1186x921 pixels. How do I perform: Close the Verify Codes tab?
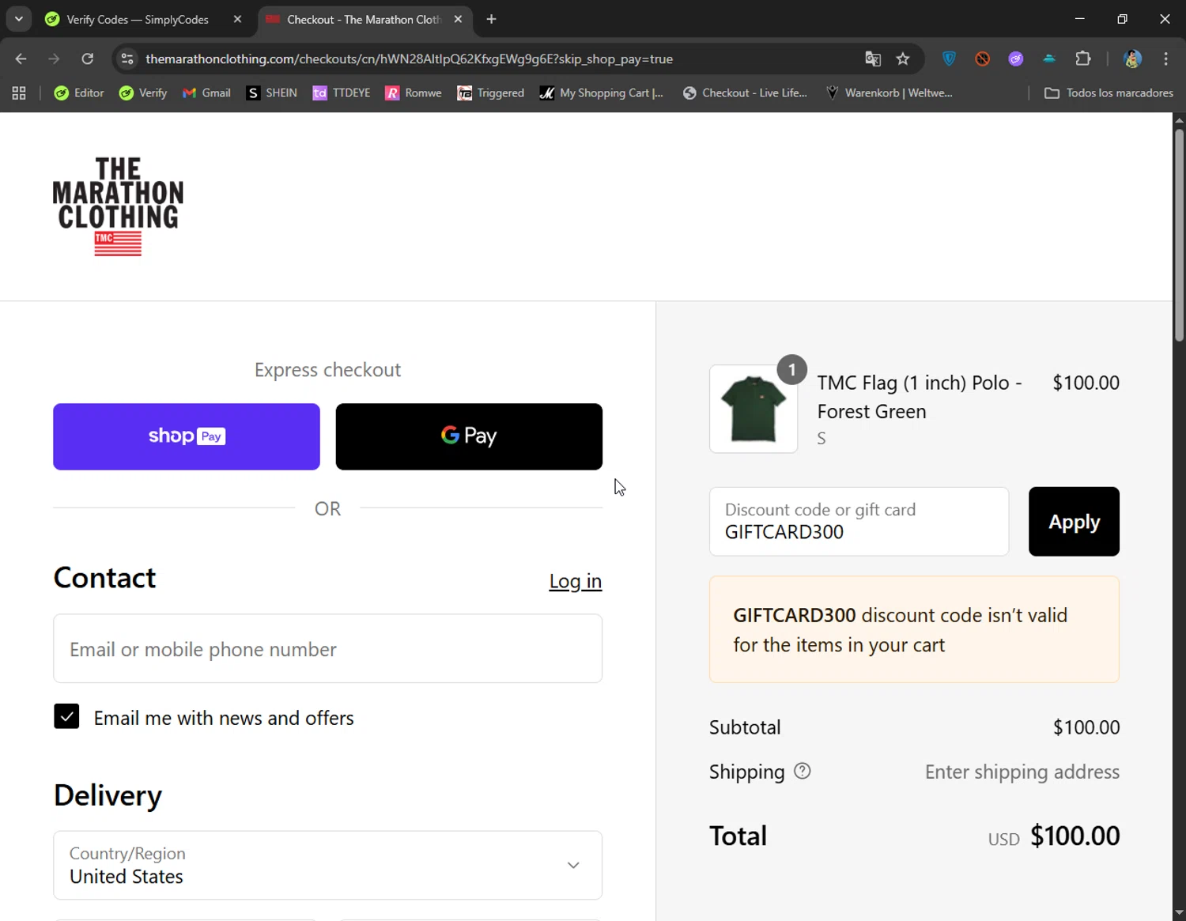237,19
